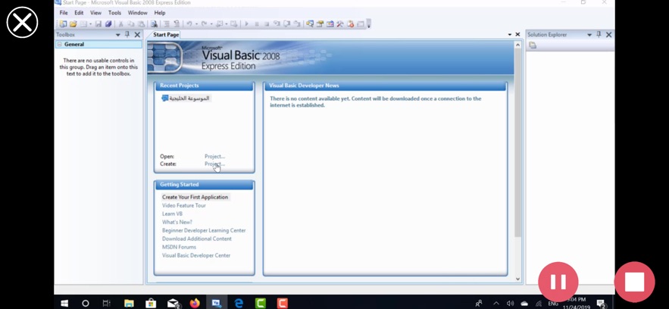Pause the recording with the red pause button
The image size is (669, 309).
coord(558,282)
